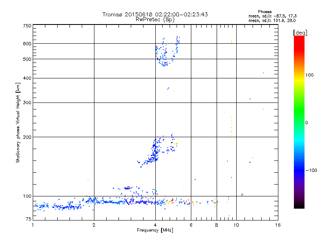Click the y-axis tick label '600'
The height and width of the screenshot is (245, 327).
[27, 44]
